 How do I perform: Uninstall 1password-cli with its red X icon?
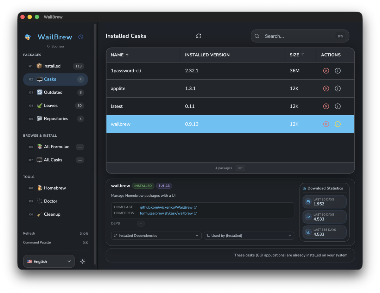[x=326, y=71]
